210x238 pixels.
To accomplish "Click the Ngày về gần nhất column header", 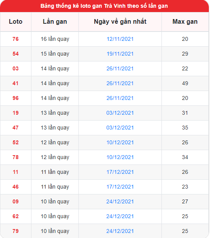I will click(x=120, y=21).
